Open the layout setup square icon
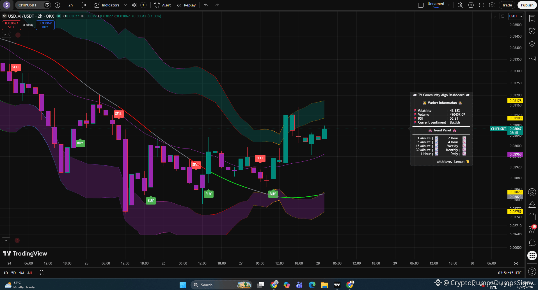This screenshot has height=290, width=538. pos(421,5)
